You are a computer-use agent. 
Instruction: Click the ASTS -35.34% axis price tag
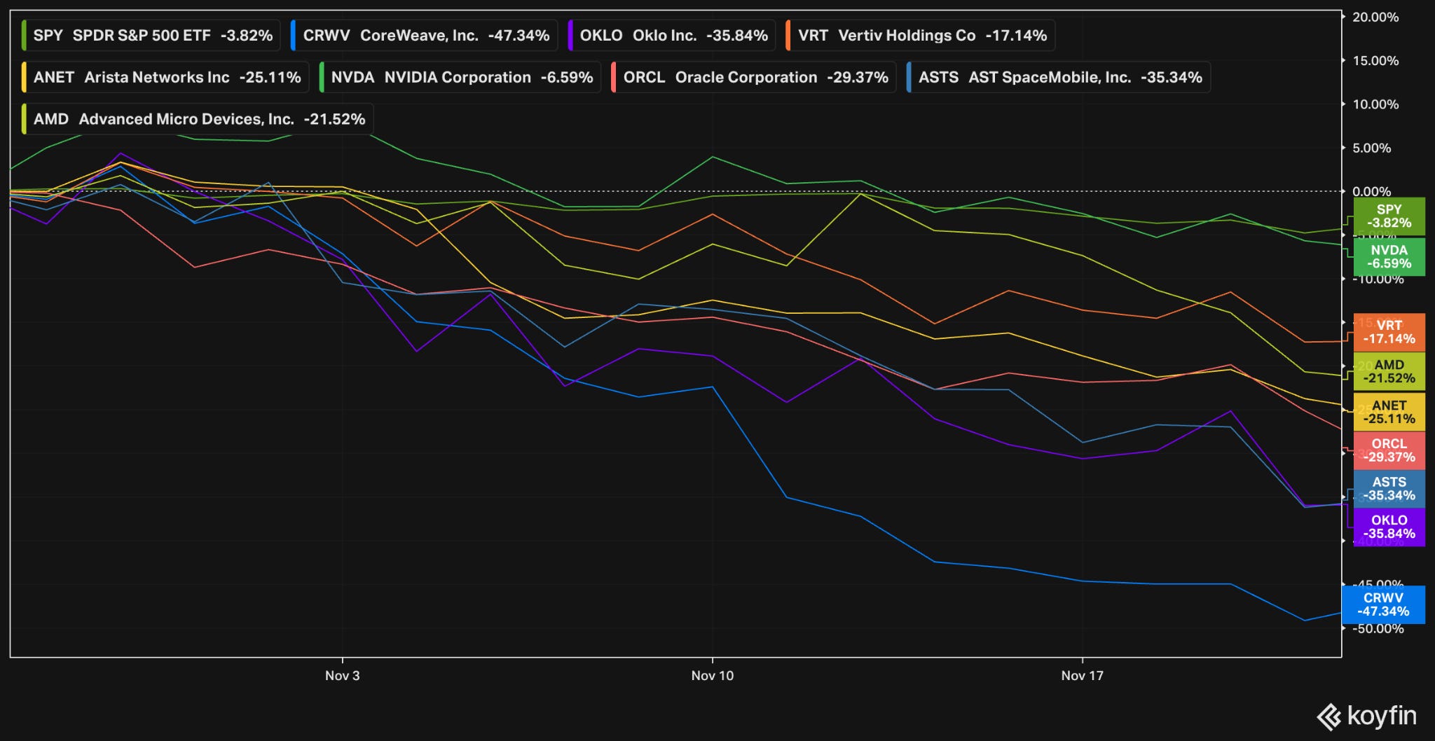coord(1389,489)
